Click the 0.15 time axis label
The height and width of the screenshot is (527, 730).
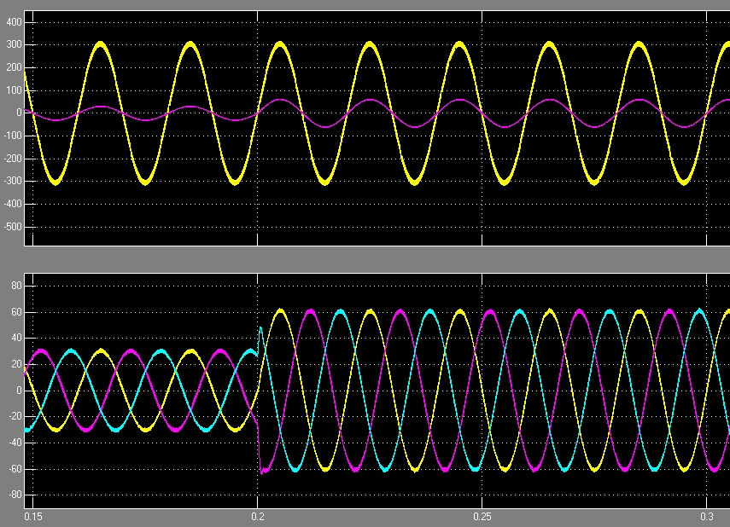coord(33,517)
